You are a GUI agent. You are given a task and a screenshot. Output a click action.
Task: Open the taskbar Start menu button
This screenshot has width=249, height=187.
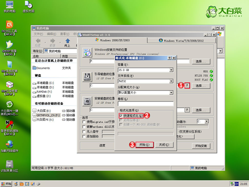[x=6, y=184]
